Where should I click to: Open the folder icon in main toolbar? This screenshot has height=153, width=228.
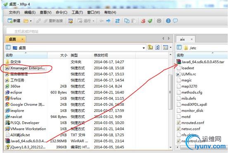pos(26,21)
